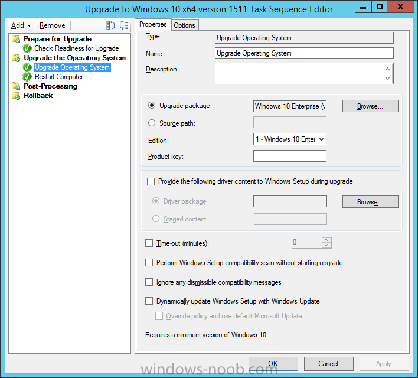Screen dimensions: 418x378
Task: Select the Post-Processing group
Action: pyautogui.click(x=50, y=86)
